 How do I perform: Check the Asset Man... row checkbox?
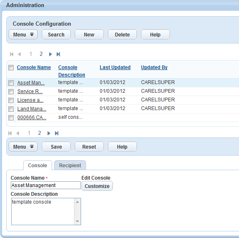pyautogui.click(x=11, y=83)
